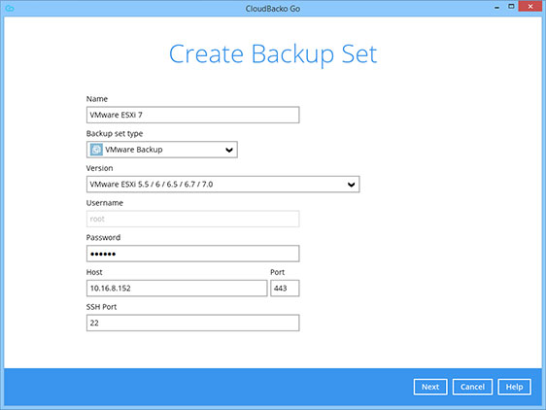The width and height of the screenshot is (546, 410).
Task: Focus the Password field
Action: 192,254
